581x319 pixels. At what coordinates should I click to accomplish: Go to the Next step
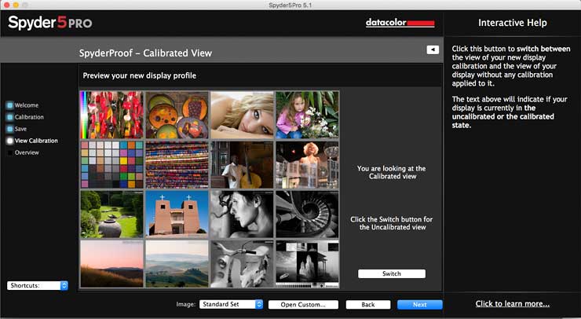pos(420,305)
